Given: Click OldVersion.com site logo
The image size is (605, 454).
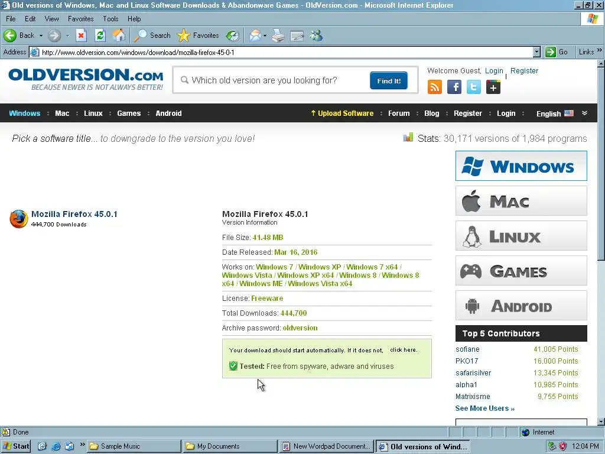Looking at the screenshot, I should (x=86, y=79).
